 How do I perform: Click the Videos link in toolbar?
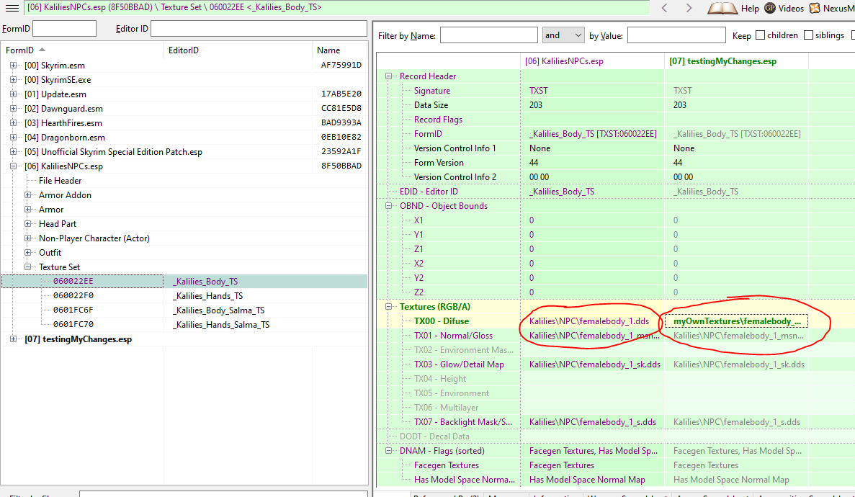pyautogui.click(x=791, y=8)
